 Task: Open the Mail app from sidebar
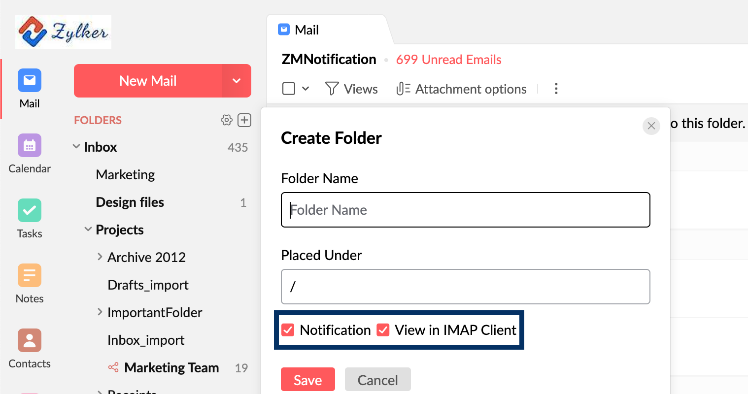pyautogui.click(x=30, y=81)
